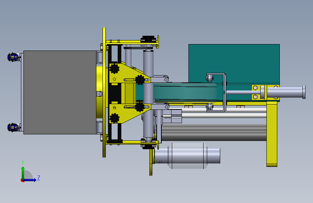Select the upper blue bolt on the box end
This screenshot has width=313, height=203.
pyautogui.click(x=13, y=57)
